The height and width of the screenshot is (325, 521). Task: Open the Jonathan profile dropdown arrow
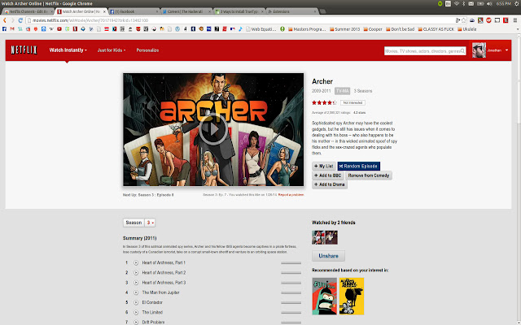506,50
